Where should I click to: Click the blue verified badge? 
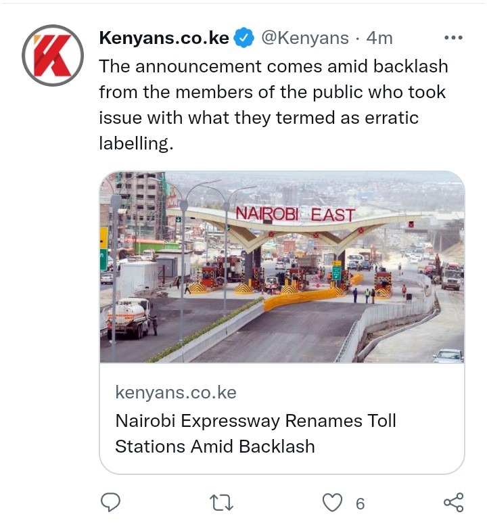pyautogui.click(x=243, y=37)
